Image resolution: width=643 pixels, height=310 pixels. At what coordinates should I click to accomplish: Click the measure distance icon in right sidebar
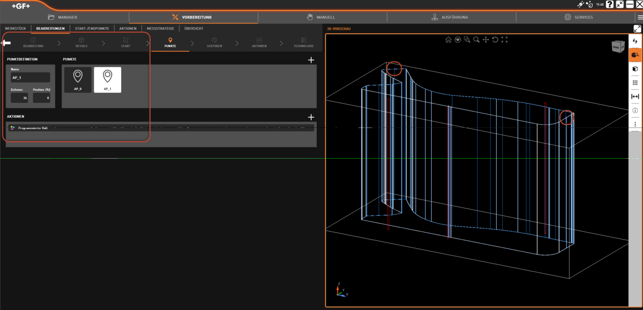pyautogui.click(x=635, y=96)
